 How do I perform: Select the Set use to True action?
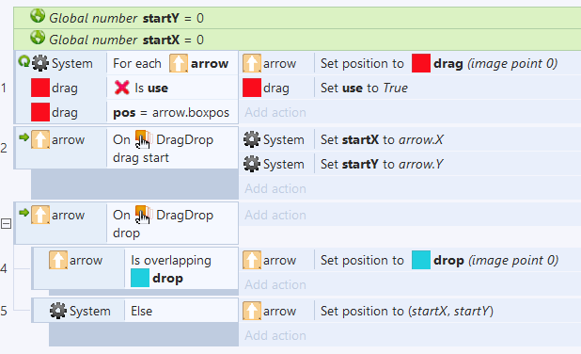[364, 88]
